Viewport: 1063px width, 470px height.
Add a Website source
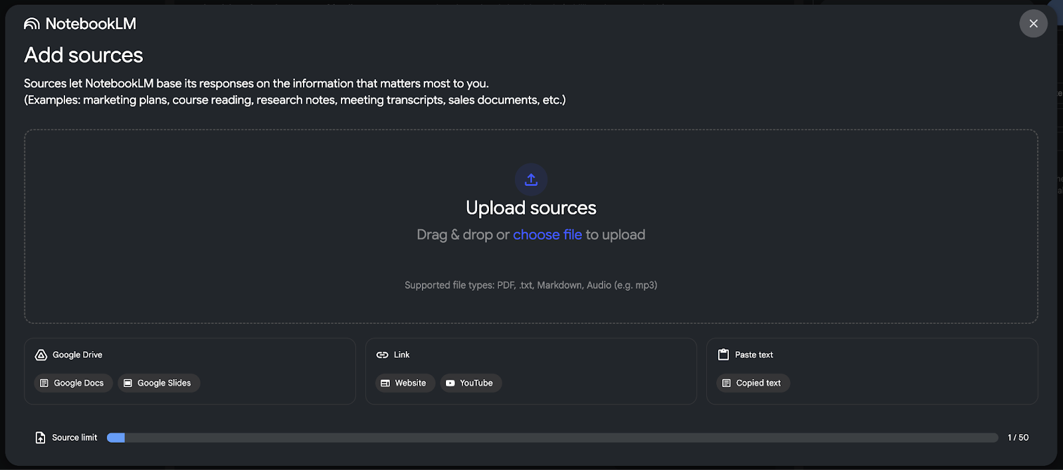[x=405, y=383]
